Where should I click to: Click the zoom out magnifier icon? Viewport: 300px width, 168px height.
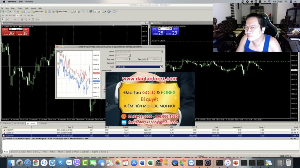tap(87, 11)
